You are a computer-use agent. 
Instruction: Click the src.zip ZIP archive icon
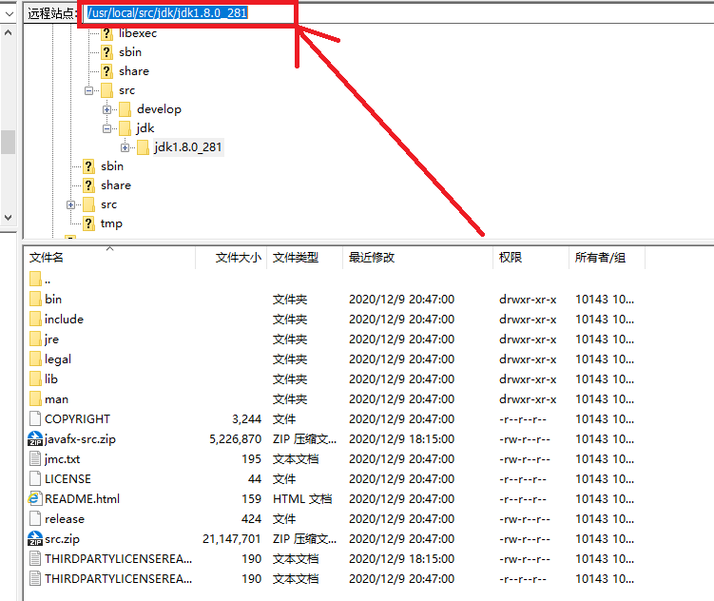click(35, 538)
